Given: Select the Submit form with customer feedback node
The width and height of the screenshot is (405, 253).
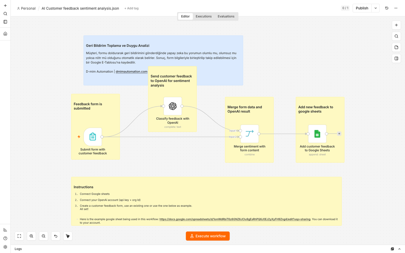Looking at the screenshot, I should point(93,137).
